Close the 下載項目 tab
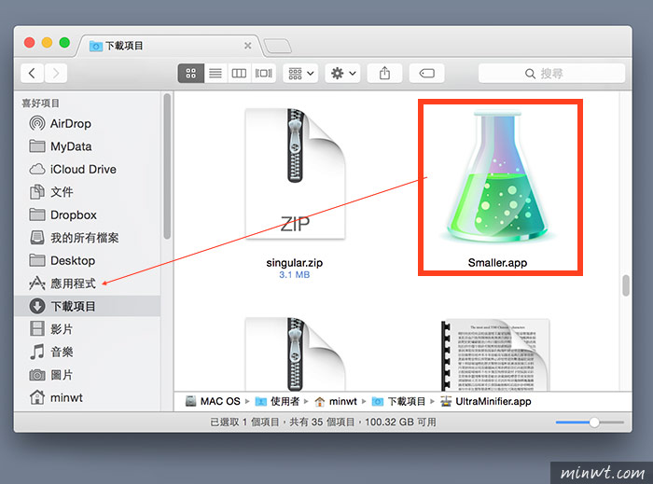This screenshot has height=484, width=653. (x=248, y=46)
